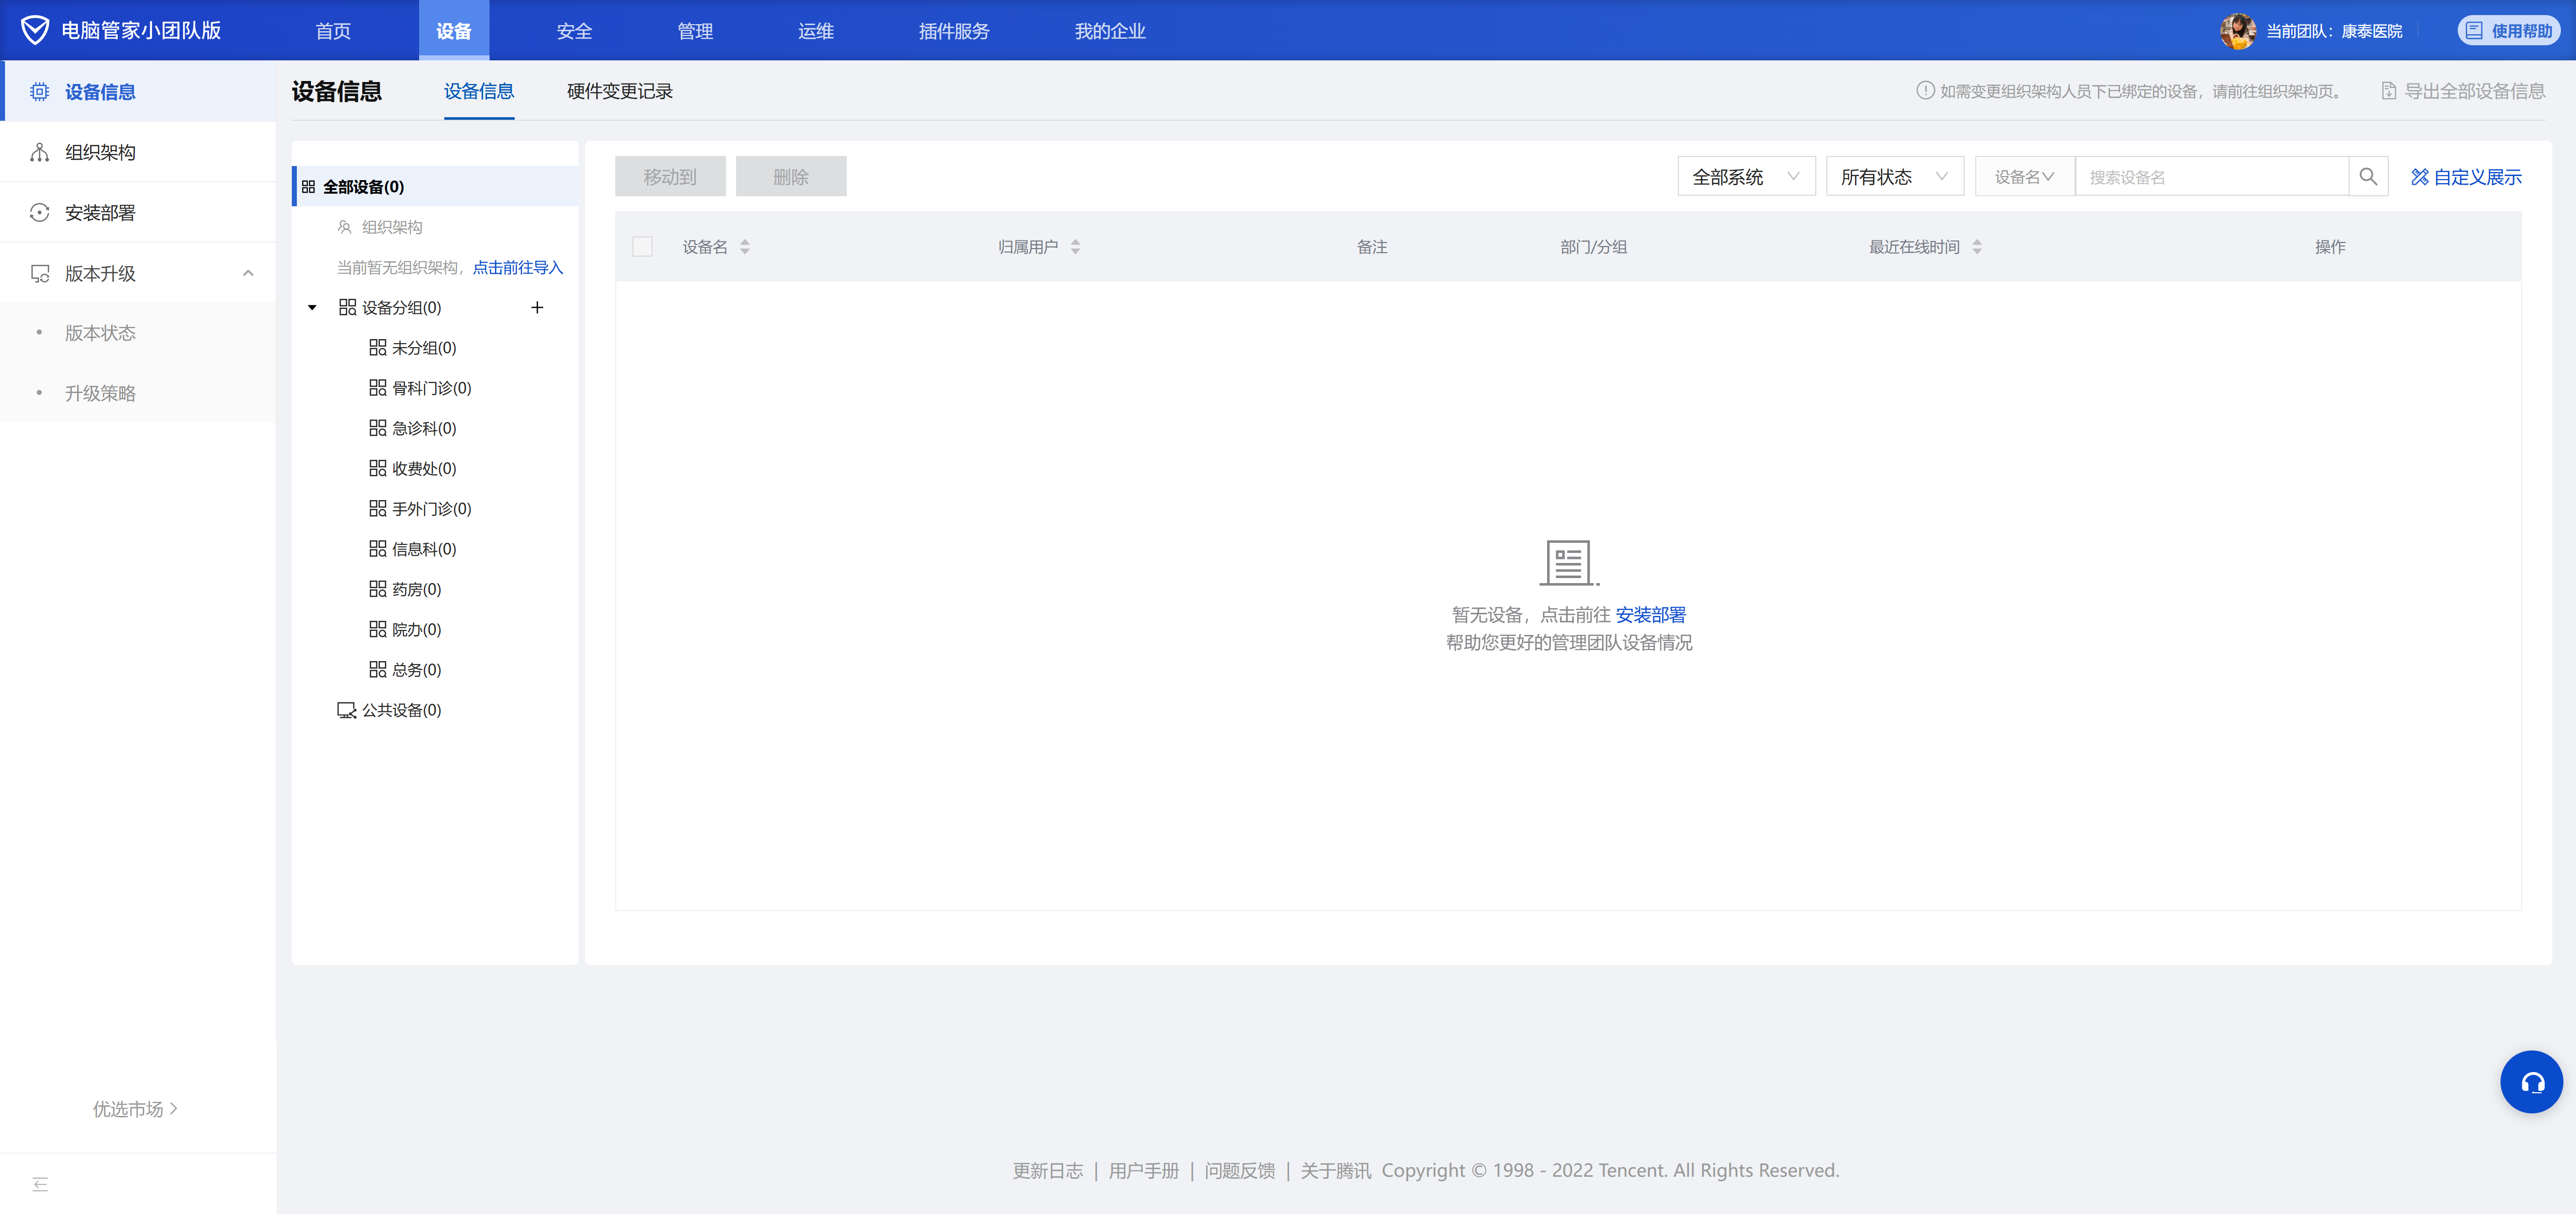Sort the table by the 归属用户 column arrows

[1075, 247]
